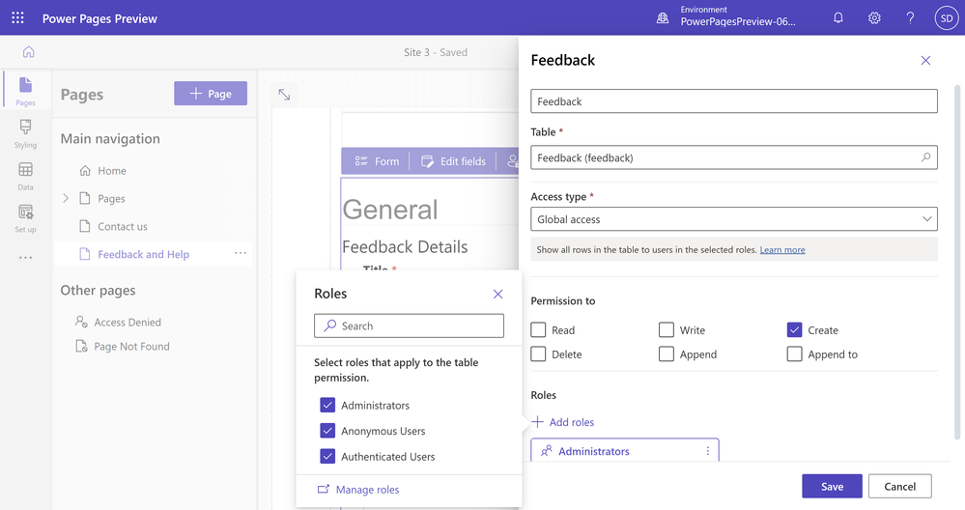This screenshot has width=965, height=510.
Task: Uncheck Administrators in Roles list
Action: point(327,405)
